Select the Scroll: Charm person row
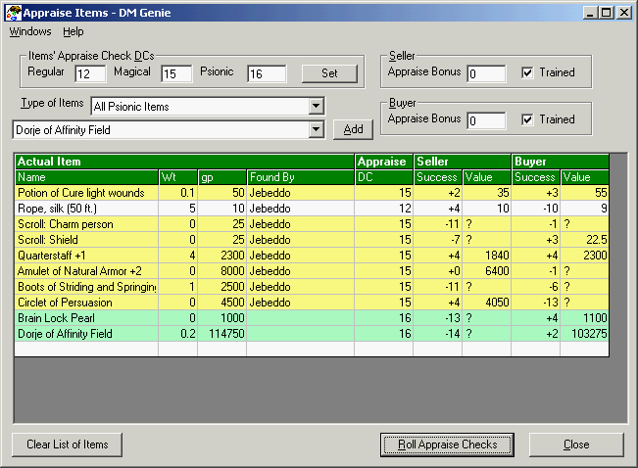The image size is (638, 468). pos(312,224)
